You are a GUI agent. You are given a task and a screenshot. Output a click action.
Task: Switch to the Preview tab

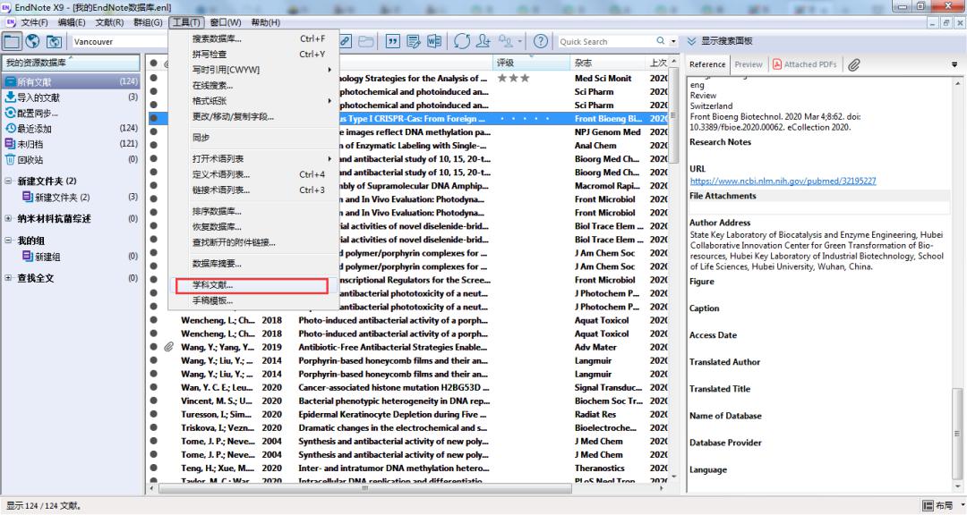click(749, 64)
